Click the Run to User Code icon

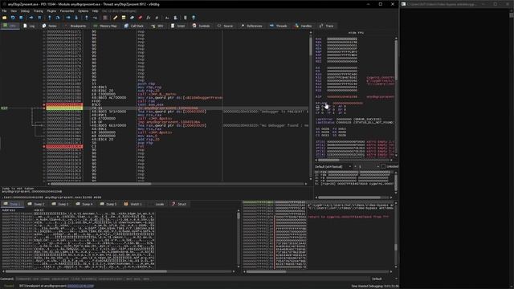(x=95, y=18)
